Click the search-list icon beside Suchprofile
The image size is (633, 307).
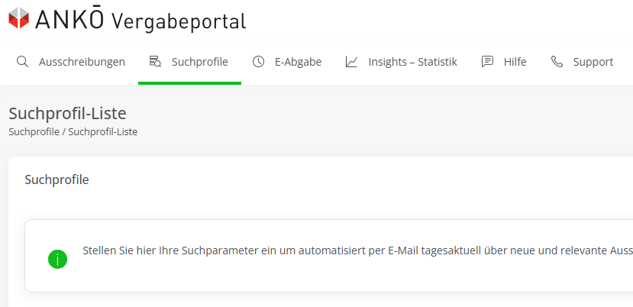(155, 61)
